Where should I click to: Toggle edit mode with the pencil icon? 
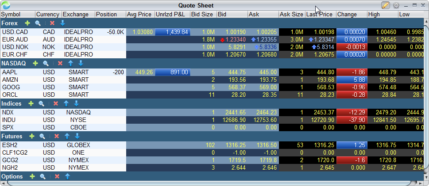[x=386, y=5]
